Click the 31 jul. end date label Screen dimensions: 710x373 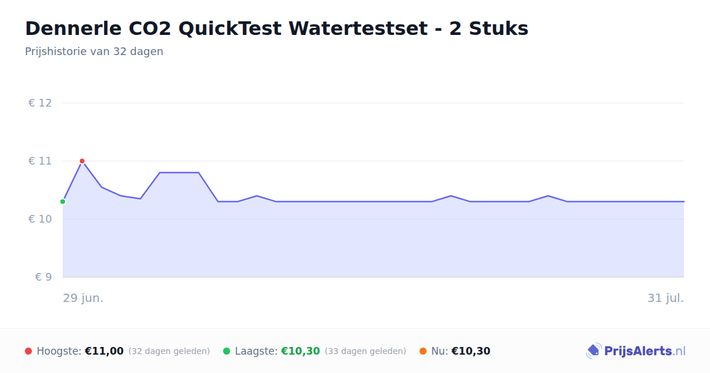pos(666,298)
